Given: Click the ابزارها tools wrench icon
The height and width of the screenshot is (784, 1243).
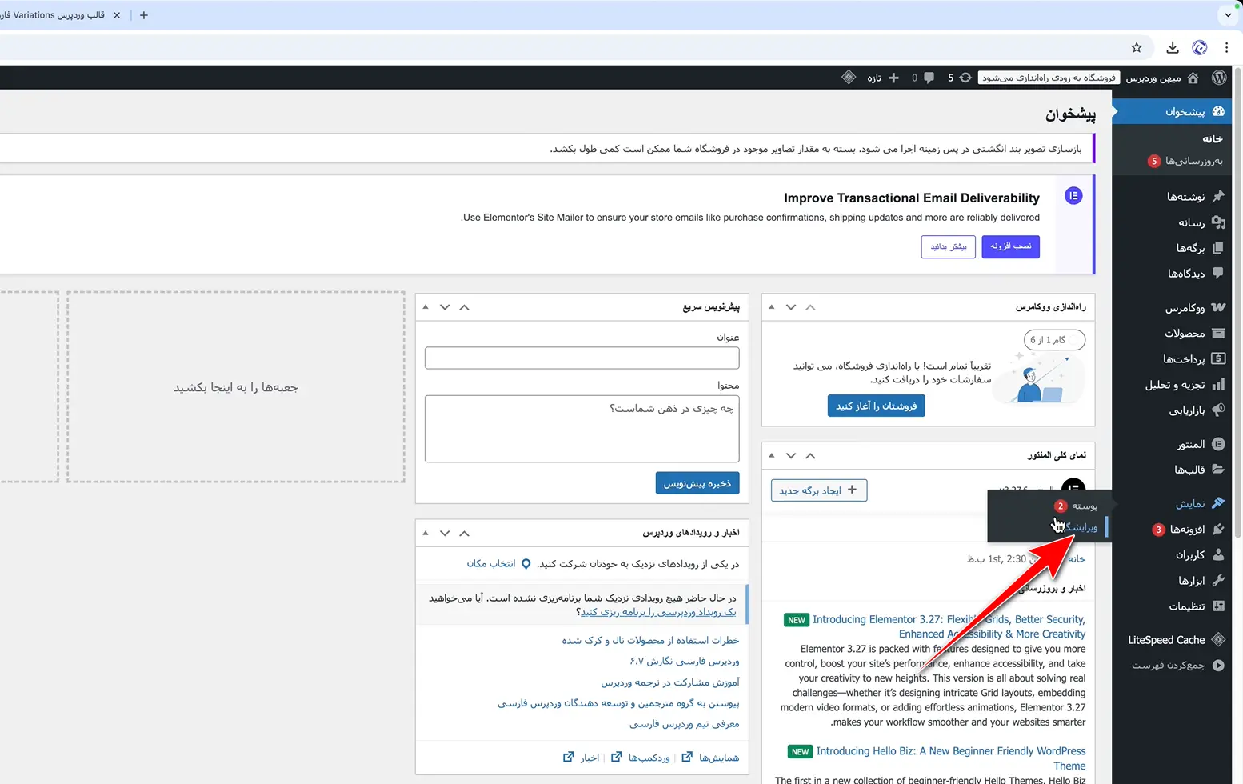Looking at the screenshot, I should point(1218,580).
